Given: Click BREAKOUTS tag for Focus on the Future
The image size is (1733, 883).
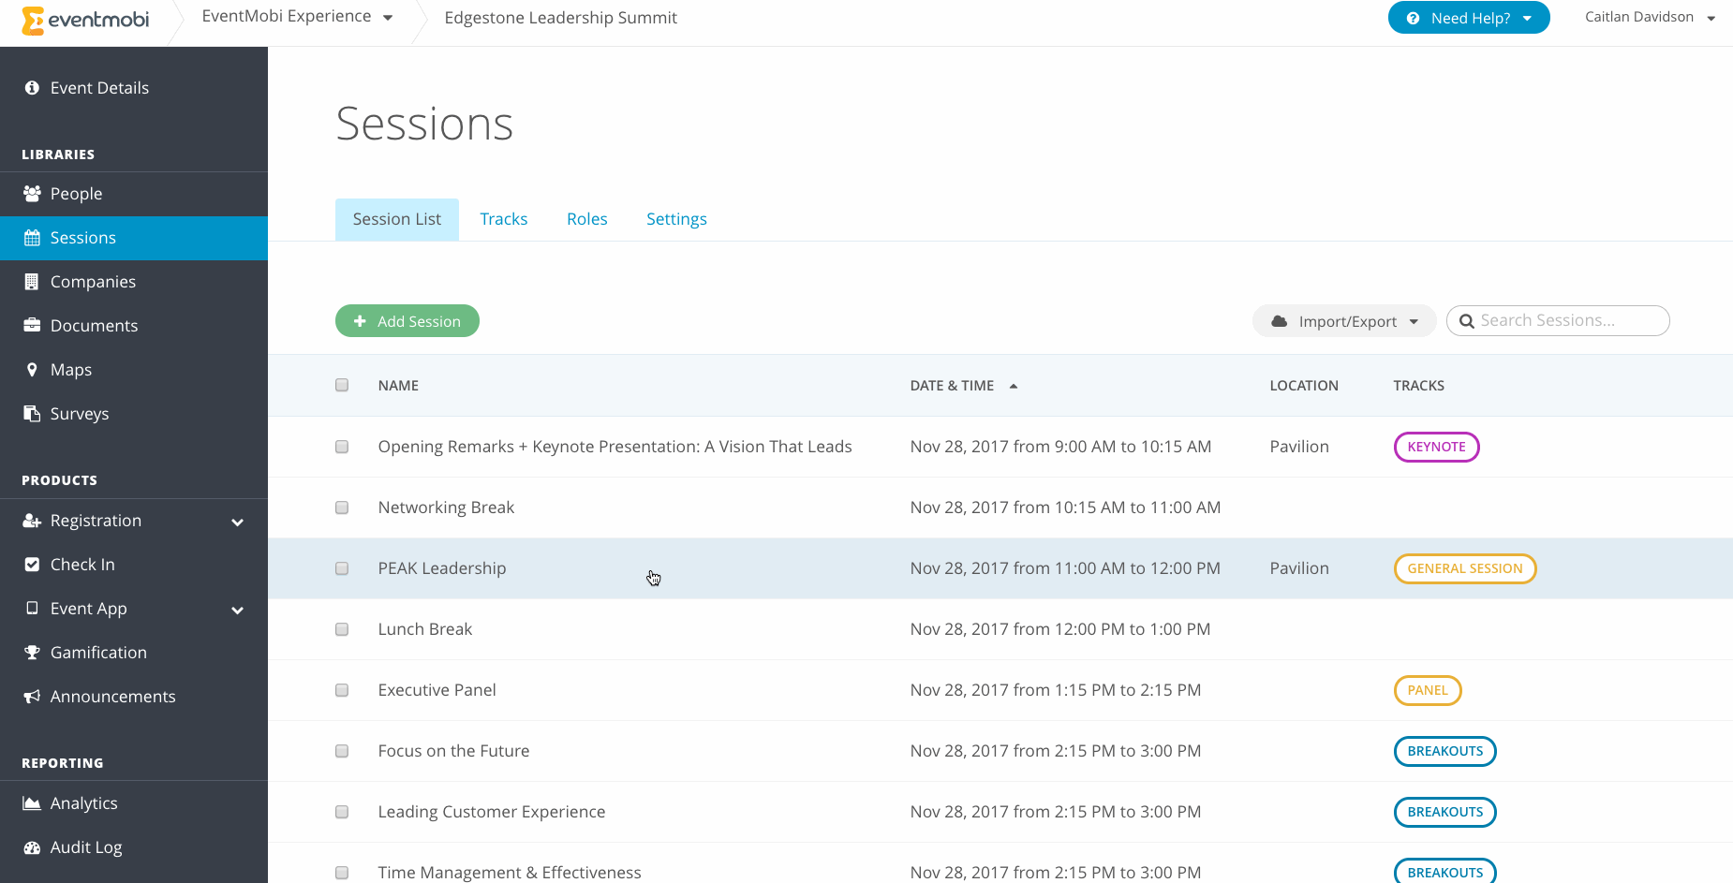Looking at the screenshot, I should (x=1445, y=751).
